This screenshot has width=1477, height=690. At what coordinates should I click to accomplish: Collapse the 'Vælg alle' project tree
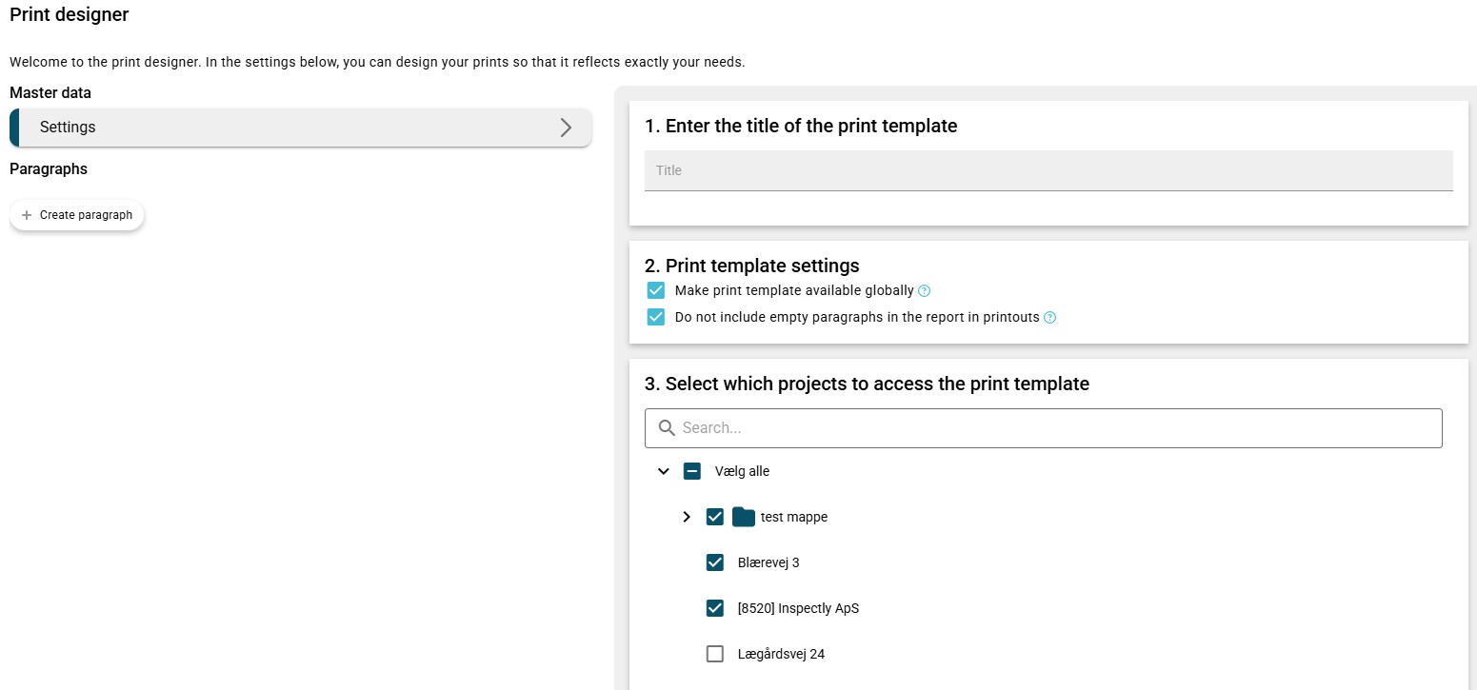[x=664, y=471]
